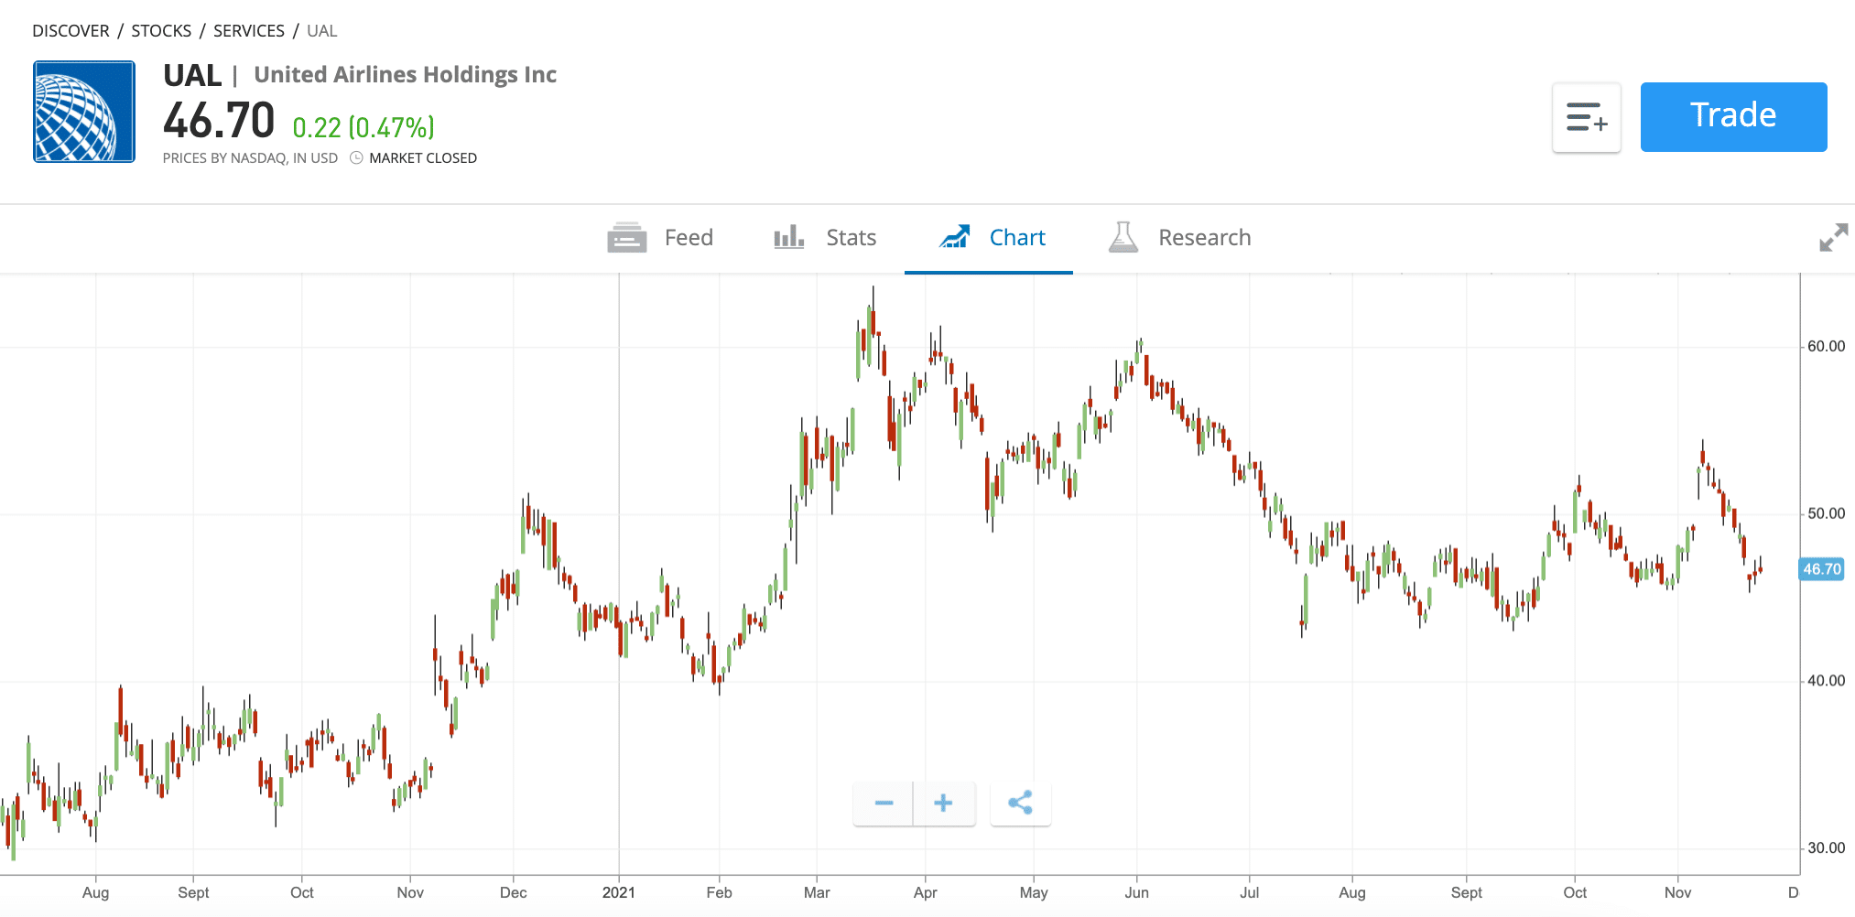Screen dimensions: 1855x917
Task: Go to DISCOVER in breadcrumb
Action: pyautogui.click(x=71, y=31)
